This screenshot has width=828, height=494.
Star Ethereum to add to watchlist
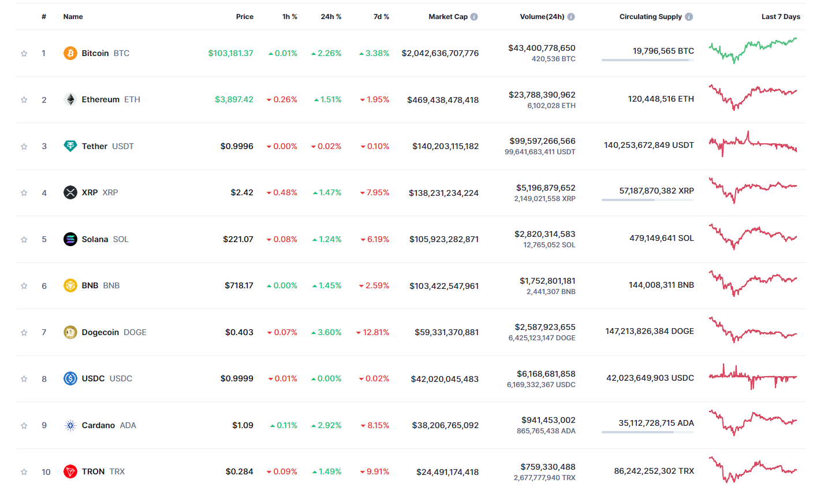click(x=24, y=99)
